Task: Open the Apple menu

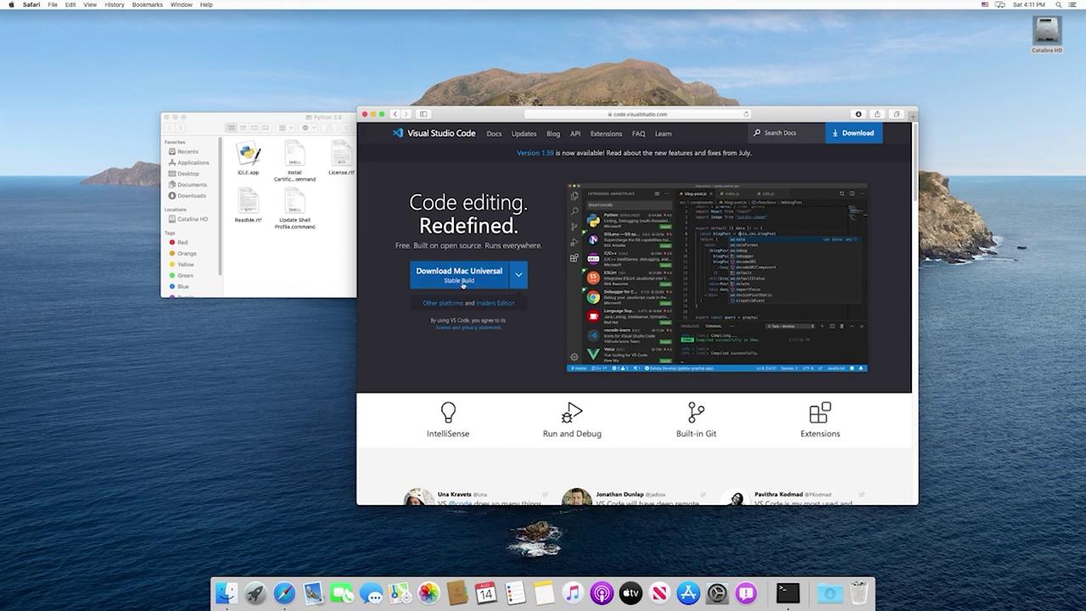Action: [11, 4]
